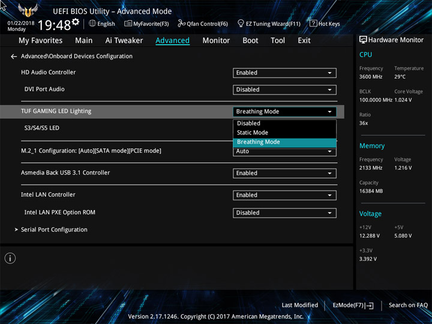Click the CPU heading in Hardware Monitor
The height and width of the screenshot is (324, 432).
point(365,55)
